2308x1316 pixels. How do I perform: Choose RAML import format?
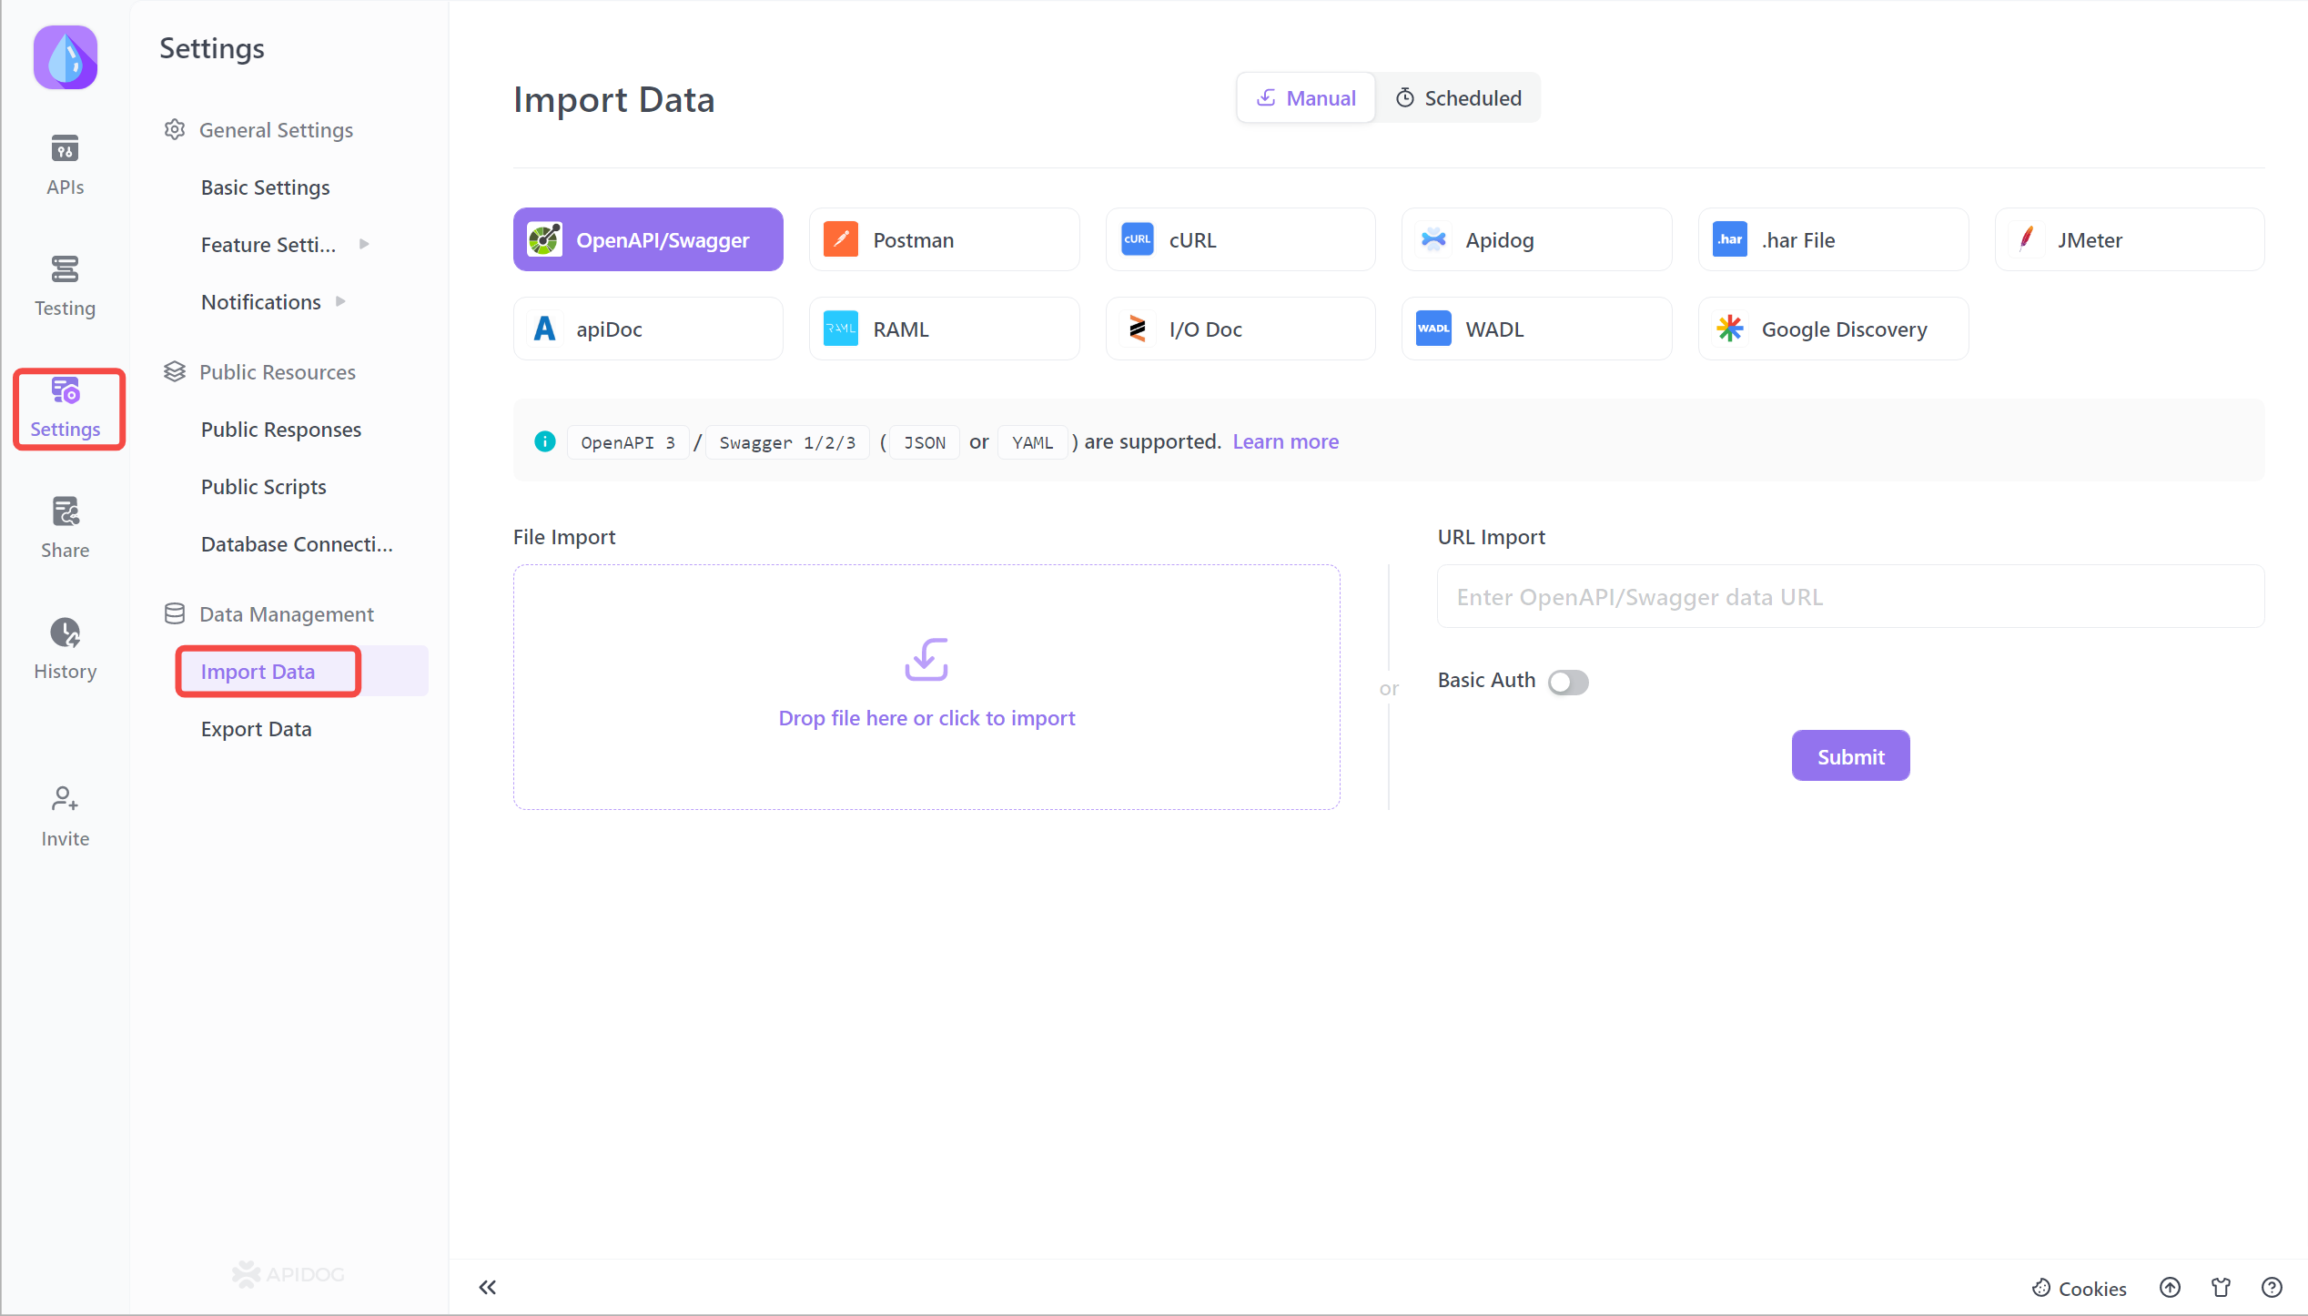point(944,329)
